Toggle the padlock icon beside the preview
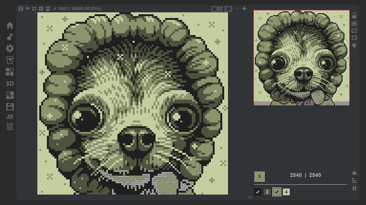Screen dimensions: 366x205 click(x=354, y=15)
